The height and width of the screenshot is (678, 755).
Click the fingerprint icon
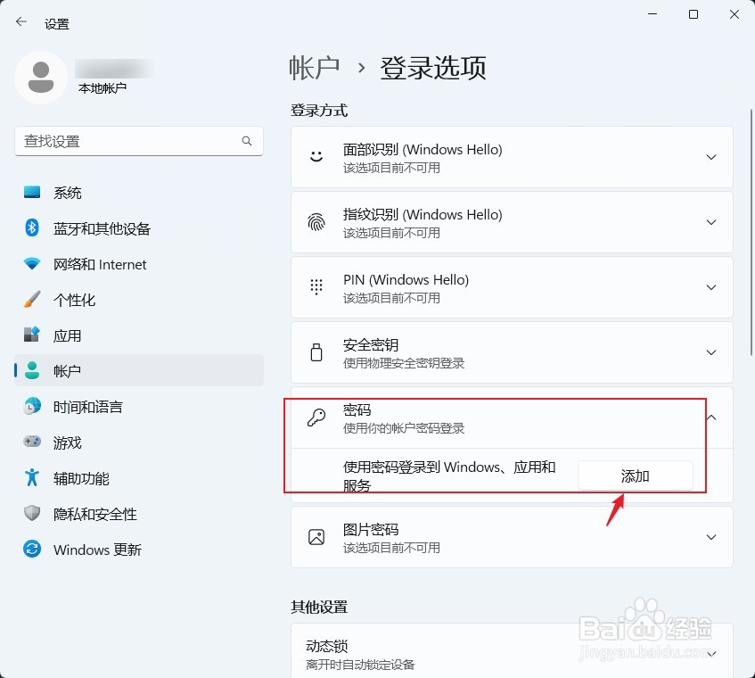316,222
